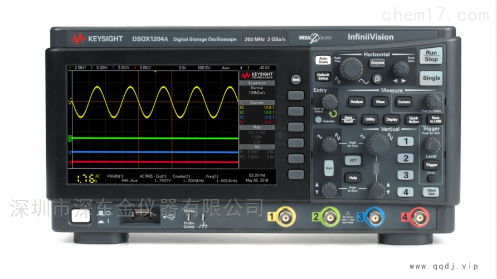The image size is (497, 279).
Task: Tap the large 1.76 voltage readout
Action: 88,178
